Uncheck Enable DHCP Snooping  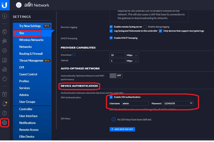(111, 38)
